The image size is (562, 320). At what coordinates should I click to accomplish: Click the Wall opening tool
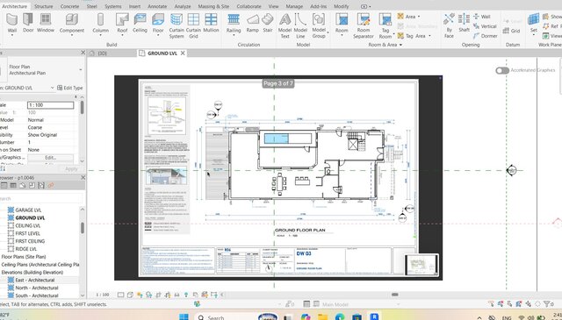coord(482,17)
